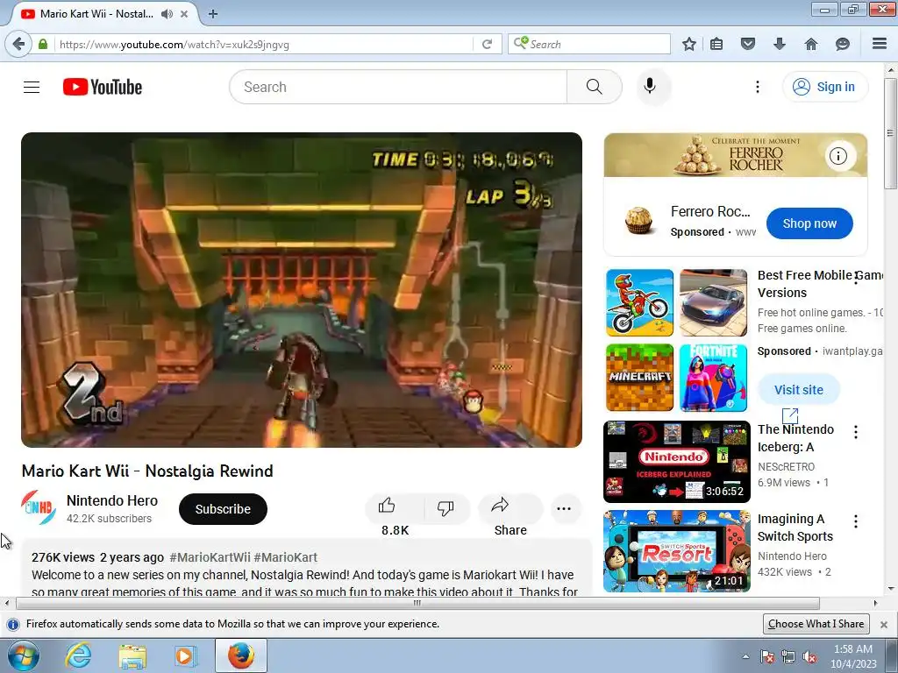Screen dimensions: 898x673
Task: Open the YouTube settings three-dot menu
Action: [757, 87]
